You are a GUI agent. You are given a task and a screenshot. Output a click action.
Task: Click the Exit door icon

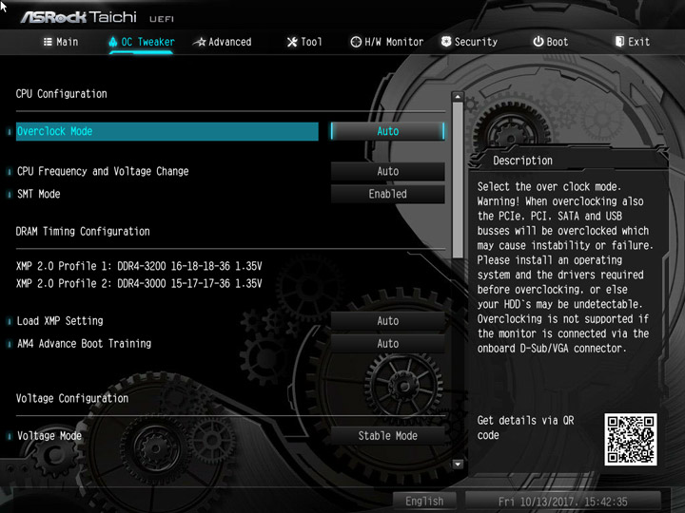point(619,42)
